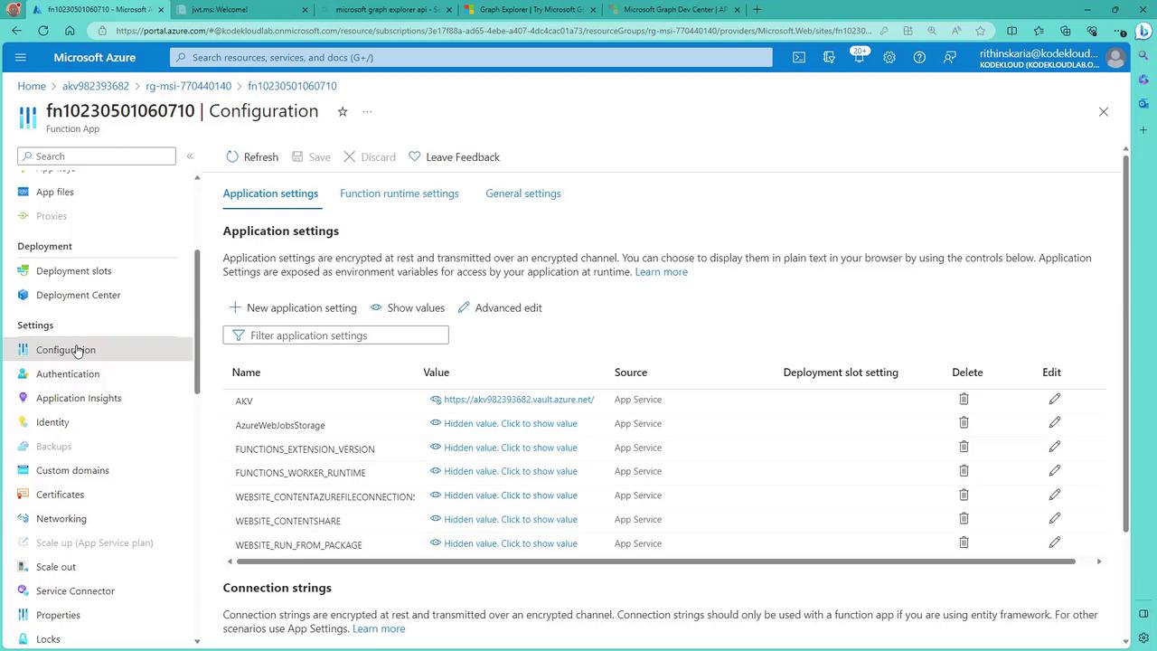Delete the WEBSITE_RUN_FROM_PACKAGE setting
The image size is (1157, 651).
(964, 542)
